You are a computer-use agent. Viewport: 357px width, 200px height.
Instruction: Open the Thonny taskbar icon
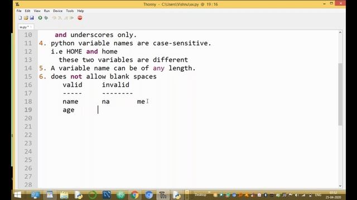point(163,195)
